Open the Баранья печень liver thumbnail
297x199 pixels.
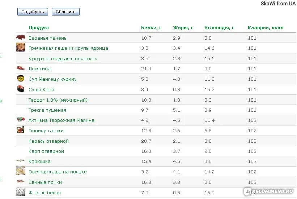point(21,37)
